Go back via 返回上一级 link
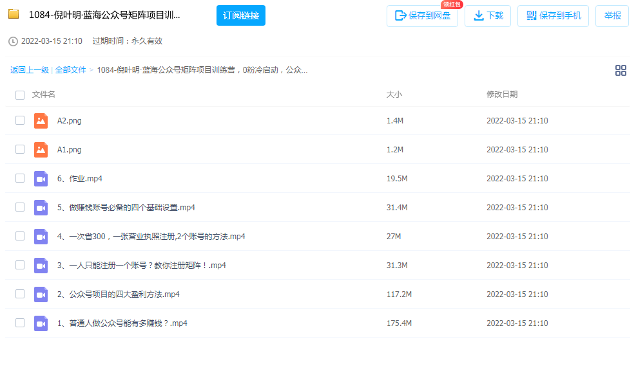 point(30,70)
